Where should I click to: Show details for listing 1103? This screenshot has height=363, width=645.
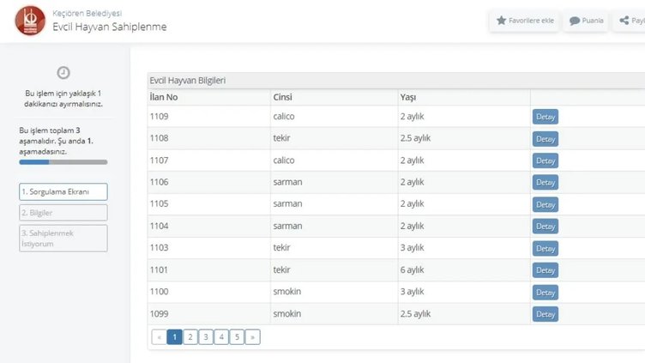[x=545, y=249]
